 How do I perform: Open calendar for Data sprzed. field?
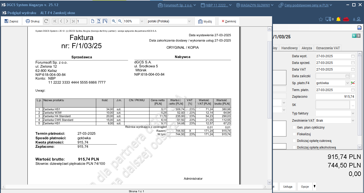coord(353,63)
